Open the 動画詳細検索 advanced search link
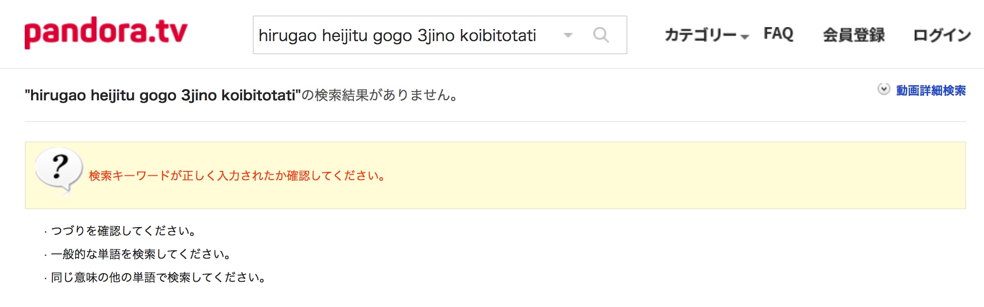The image size is (984, 307). click(931, 91)
